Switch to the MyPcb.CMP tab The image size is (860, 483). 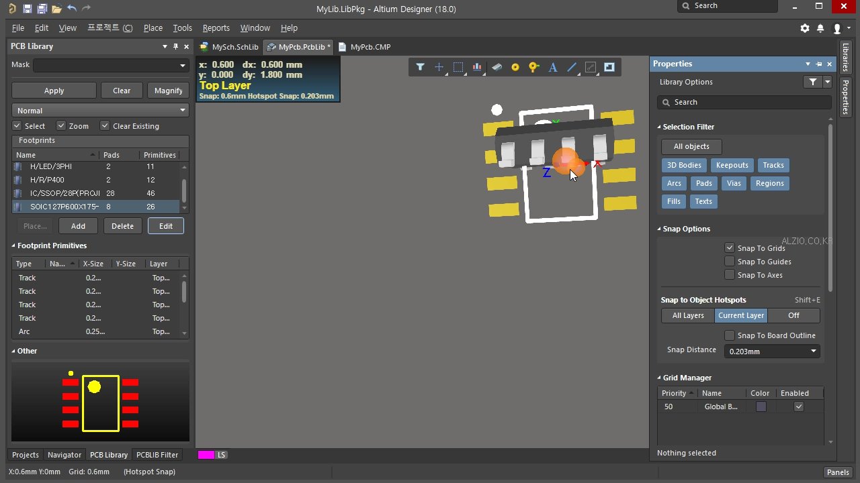365,47
